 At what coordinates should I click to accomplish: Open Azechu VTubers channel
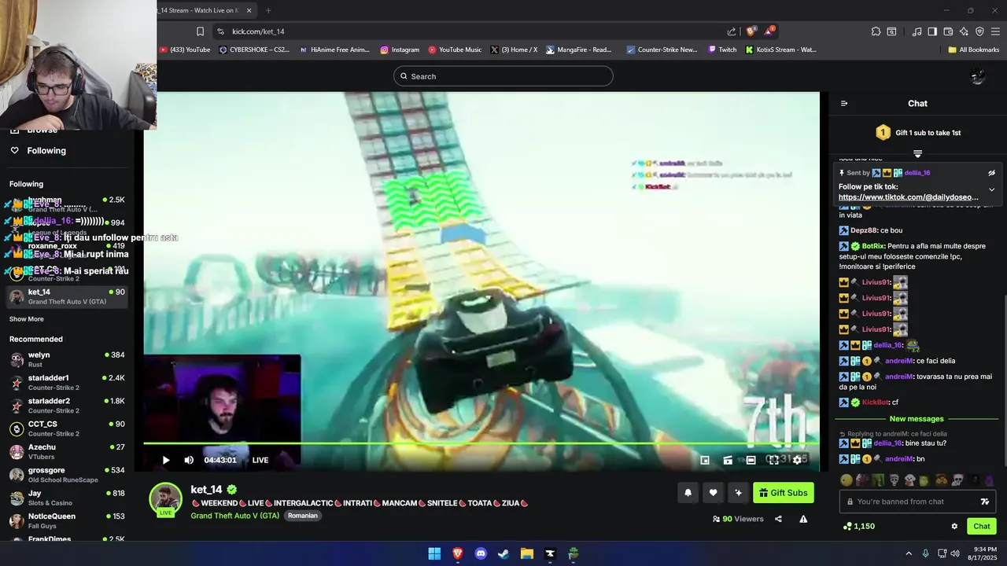[x=67, y=451]
